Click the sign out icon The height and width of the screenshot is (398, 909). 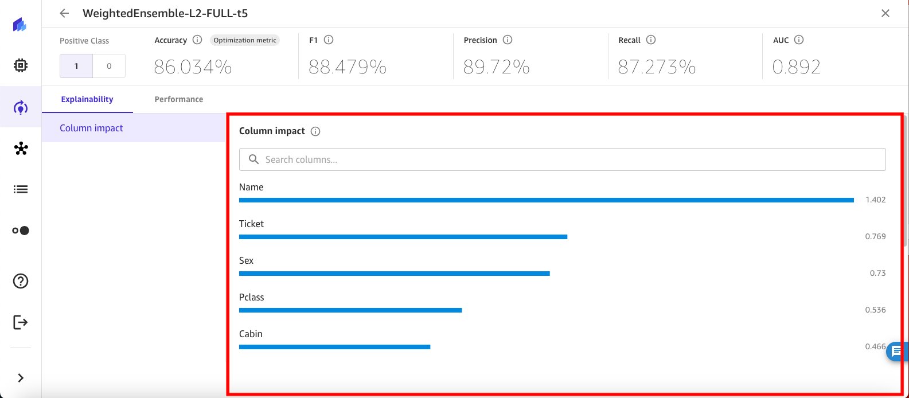21,322
